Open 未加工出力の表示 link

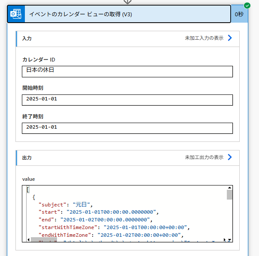[x=204, y=157]
